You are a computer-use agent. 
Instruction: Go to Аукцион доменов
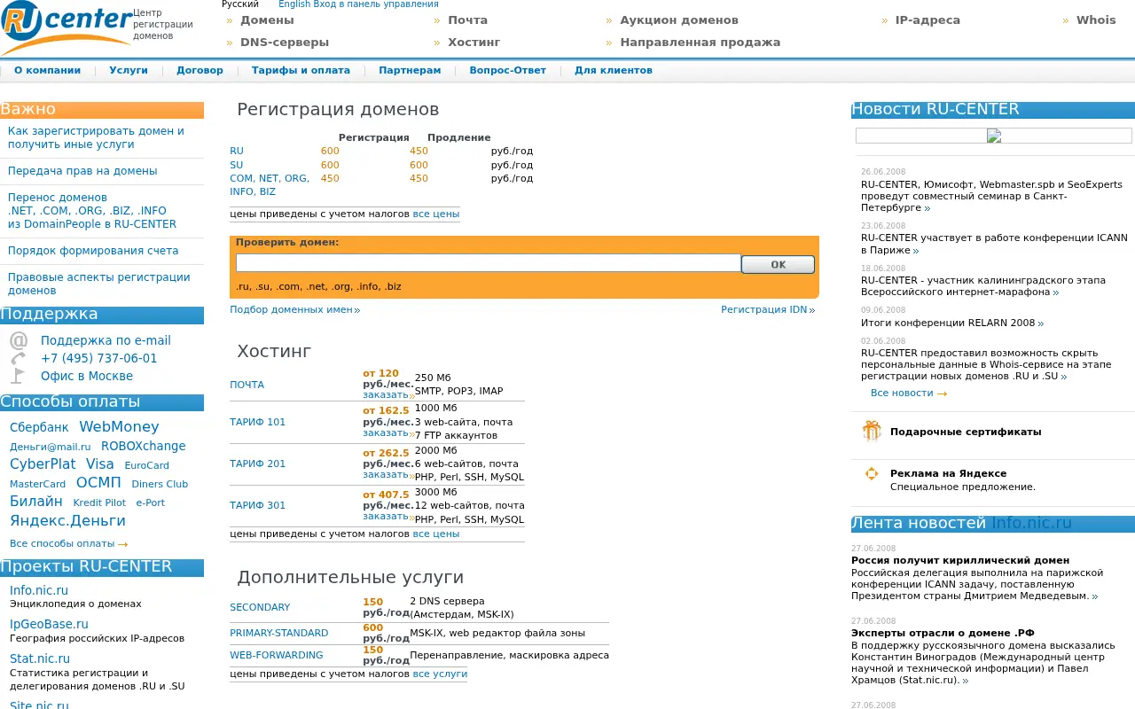(679, 19)
